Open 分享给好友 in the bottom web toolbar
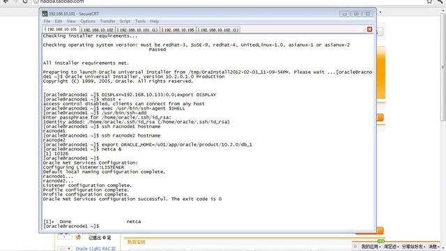Viewport: 446px width, 251px height. coord(413,246)
